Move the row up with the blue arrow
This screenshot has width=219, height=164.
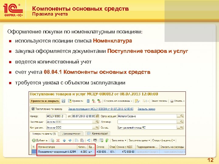(x=64, y=140)
